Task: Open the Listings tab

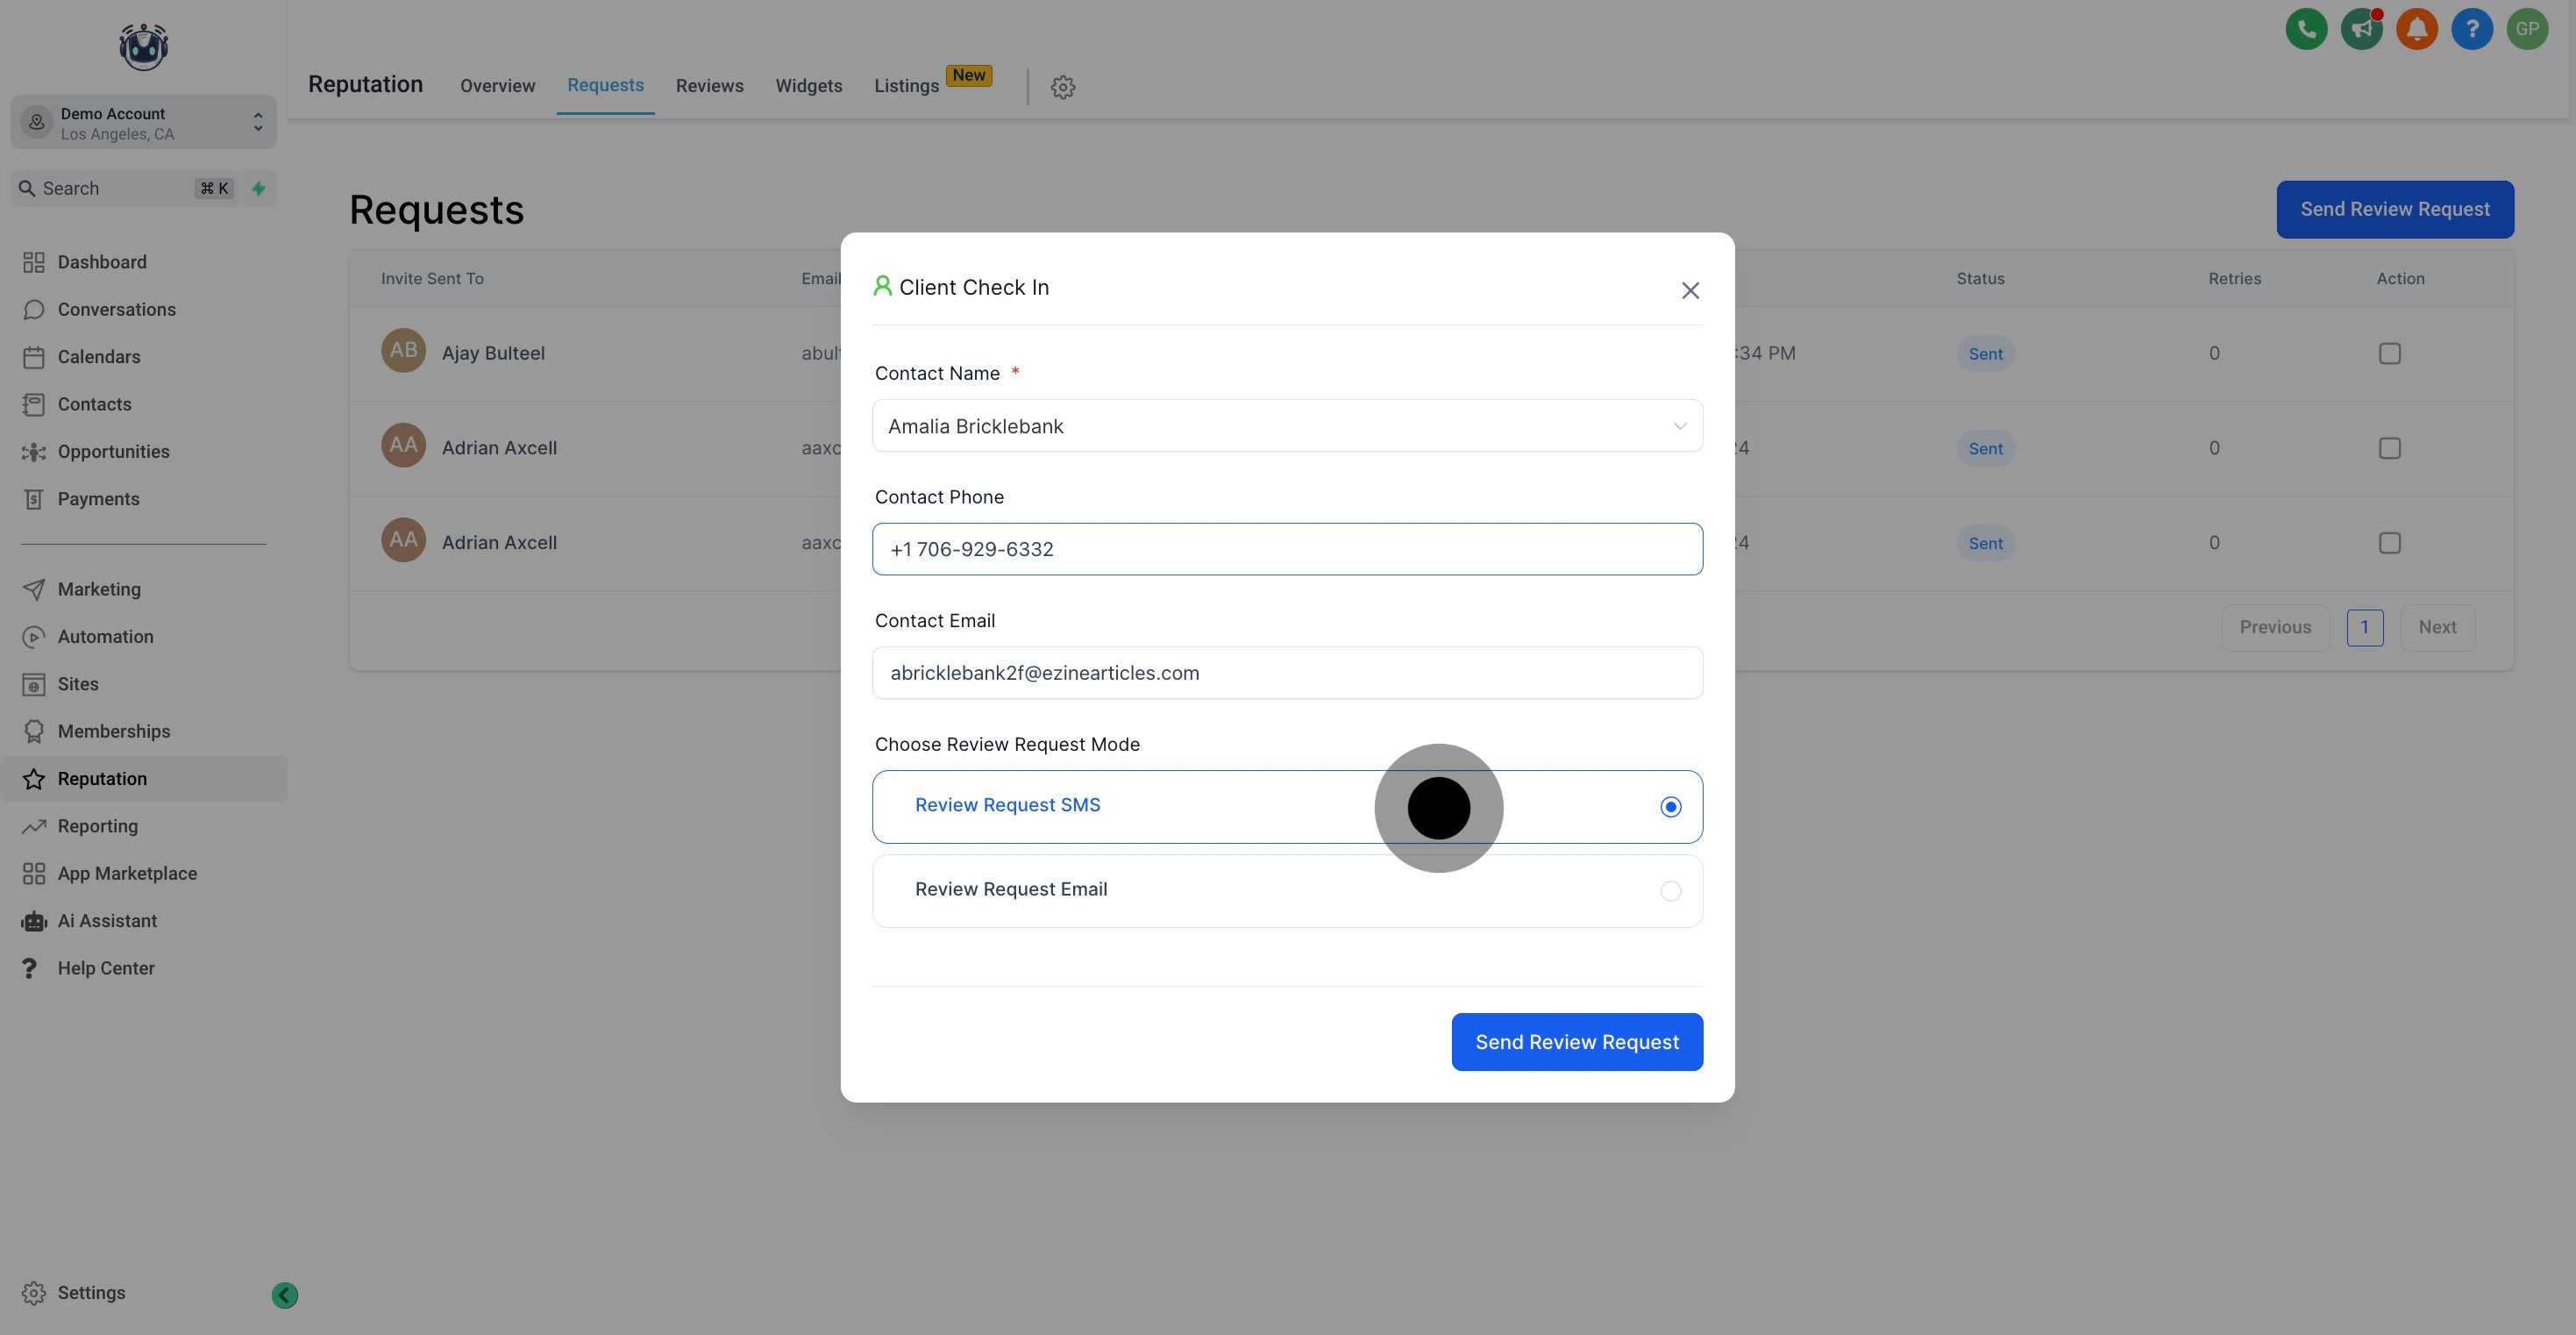Action: click(905, 86)
